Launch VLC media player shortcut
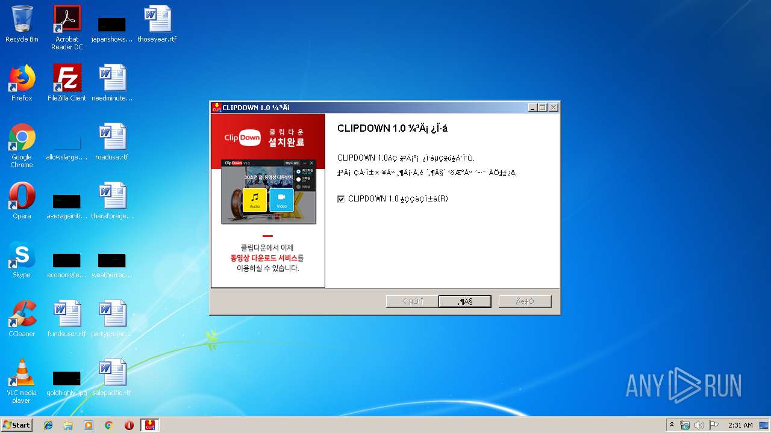Screen dimensions: 771x433 [x=22, y=381]
